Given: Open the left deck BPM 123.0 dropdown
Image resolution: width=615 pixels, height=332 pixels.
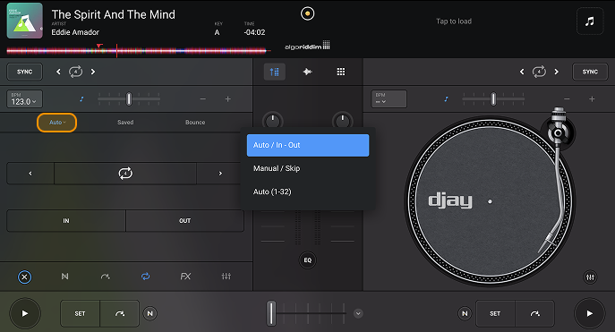Looking at the screenshot, I should [24, 99].
